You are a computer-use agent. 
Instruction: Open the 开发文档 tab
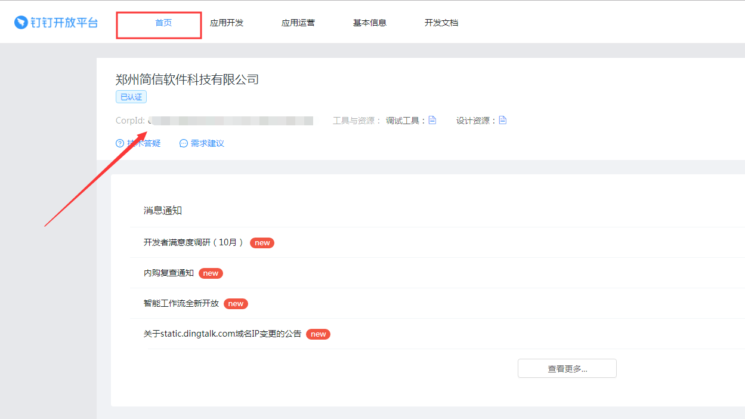441,23
